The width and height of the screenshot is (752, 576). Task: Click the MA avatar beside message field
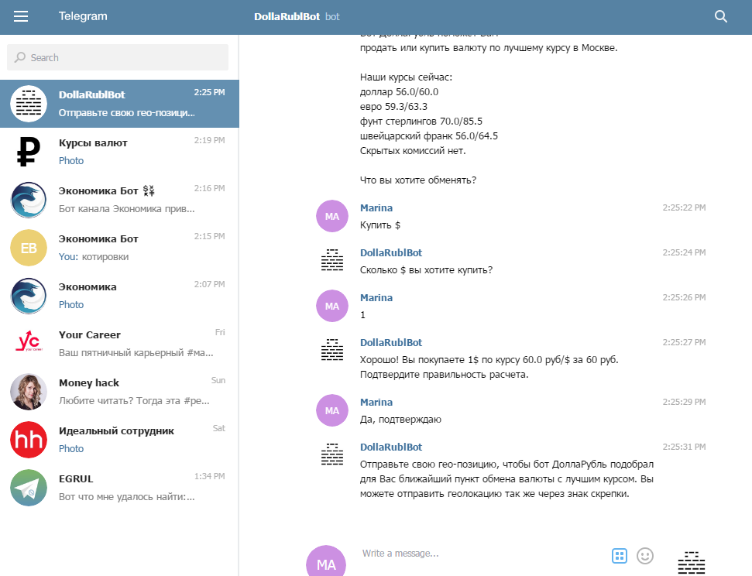click(326, 563)
